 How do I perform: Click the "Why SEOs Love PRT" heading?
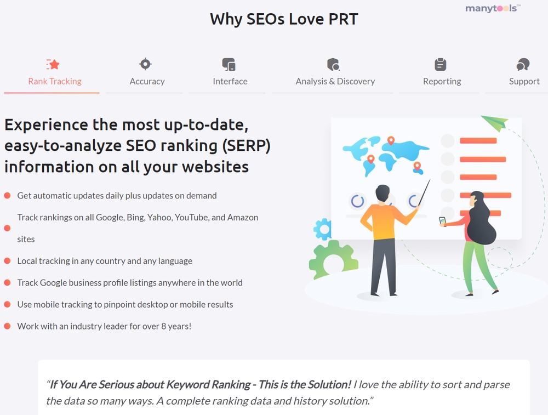(x=284, y=19)
